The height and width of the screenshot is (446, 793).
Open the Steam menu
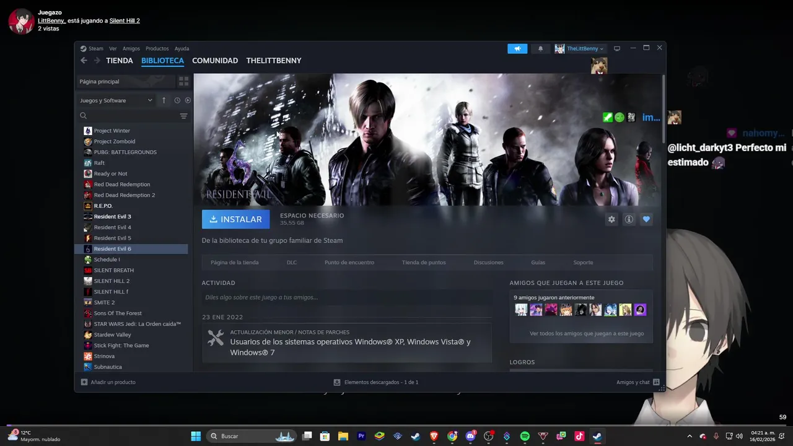coord(95,48)
